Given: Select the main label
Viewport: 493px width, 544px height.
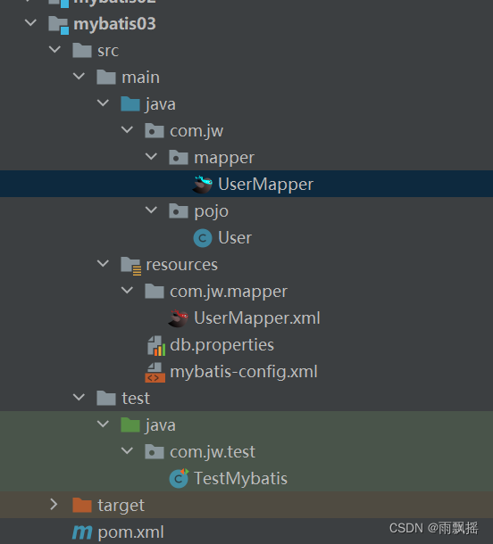Looking at the screenshot, I should tap(141, 77).
